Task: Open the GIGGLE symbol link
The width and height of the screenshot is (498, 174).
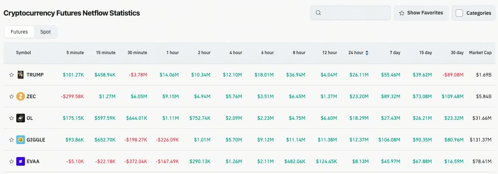Action: click(x=36, y=140)
